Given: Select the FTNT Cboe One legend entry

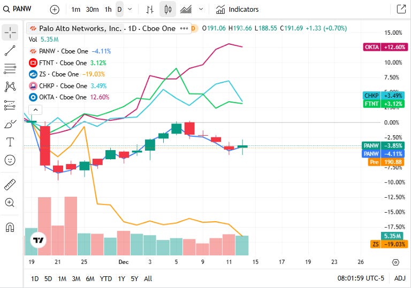Looking at the screenshot, I should pyautogui.click(x=67, y=63).
